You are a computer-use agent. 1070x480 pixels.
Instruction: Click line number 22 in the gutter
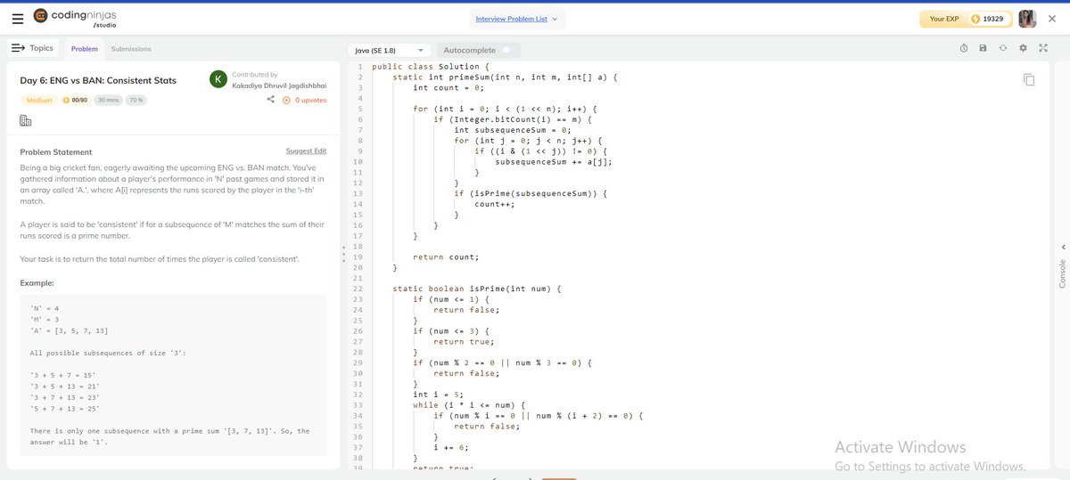coord(358,289)
